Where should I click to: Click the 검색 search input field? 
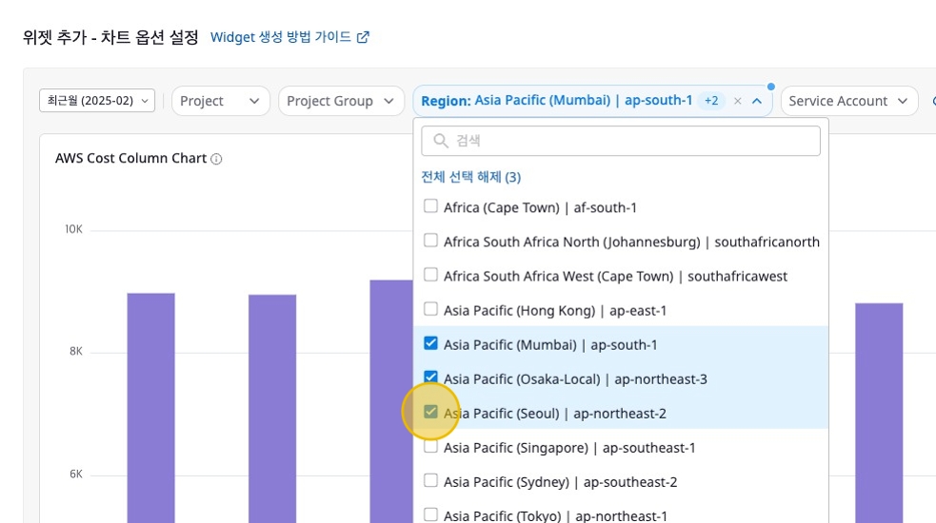pyautogui.click(x=628, y=141)
